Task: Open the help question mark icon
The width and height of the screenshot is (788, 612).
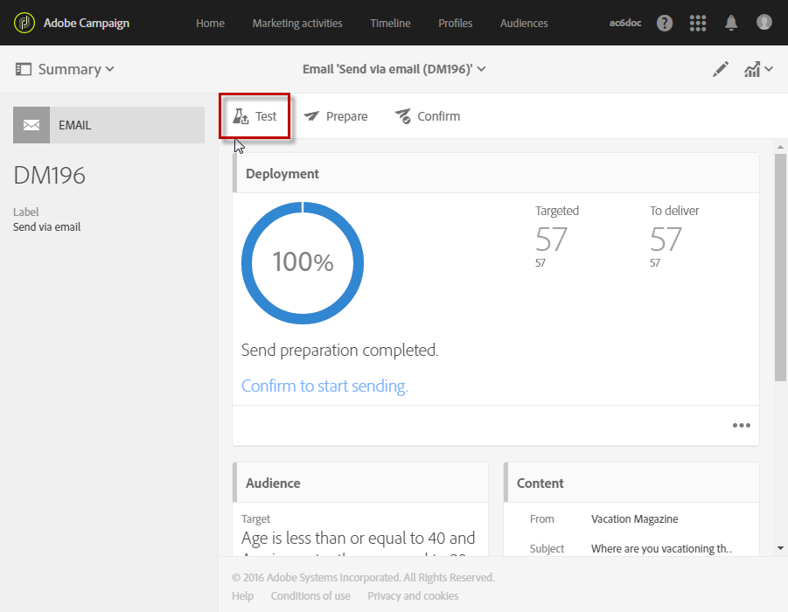Action: click(665, 23)
